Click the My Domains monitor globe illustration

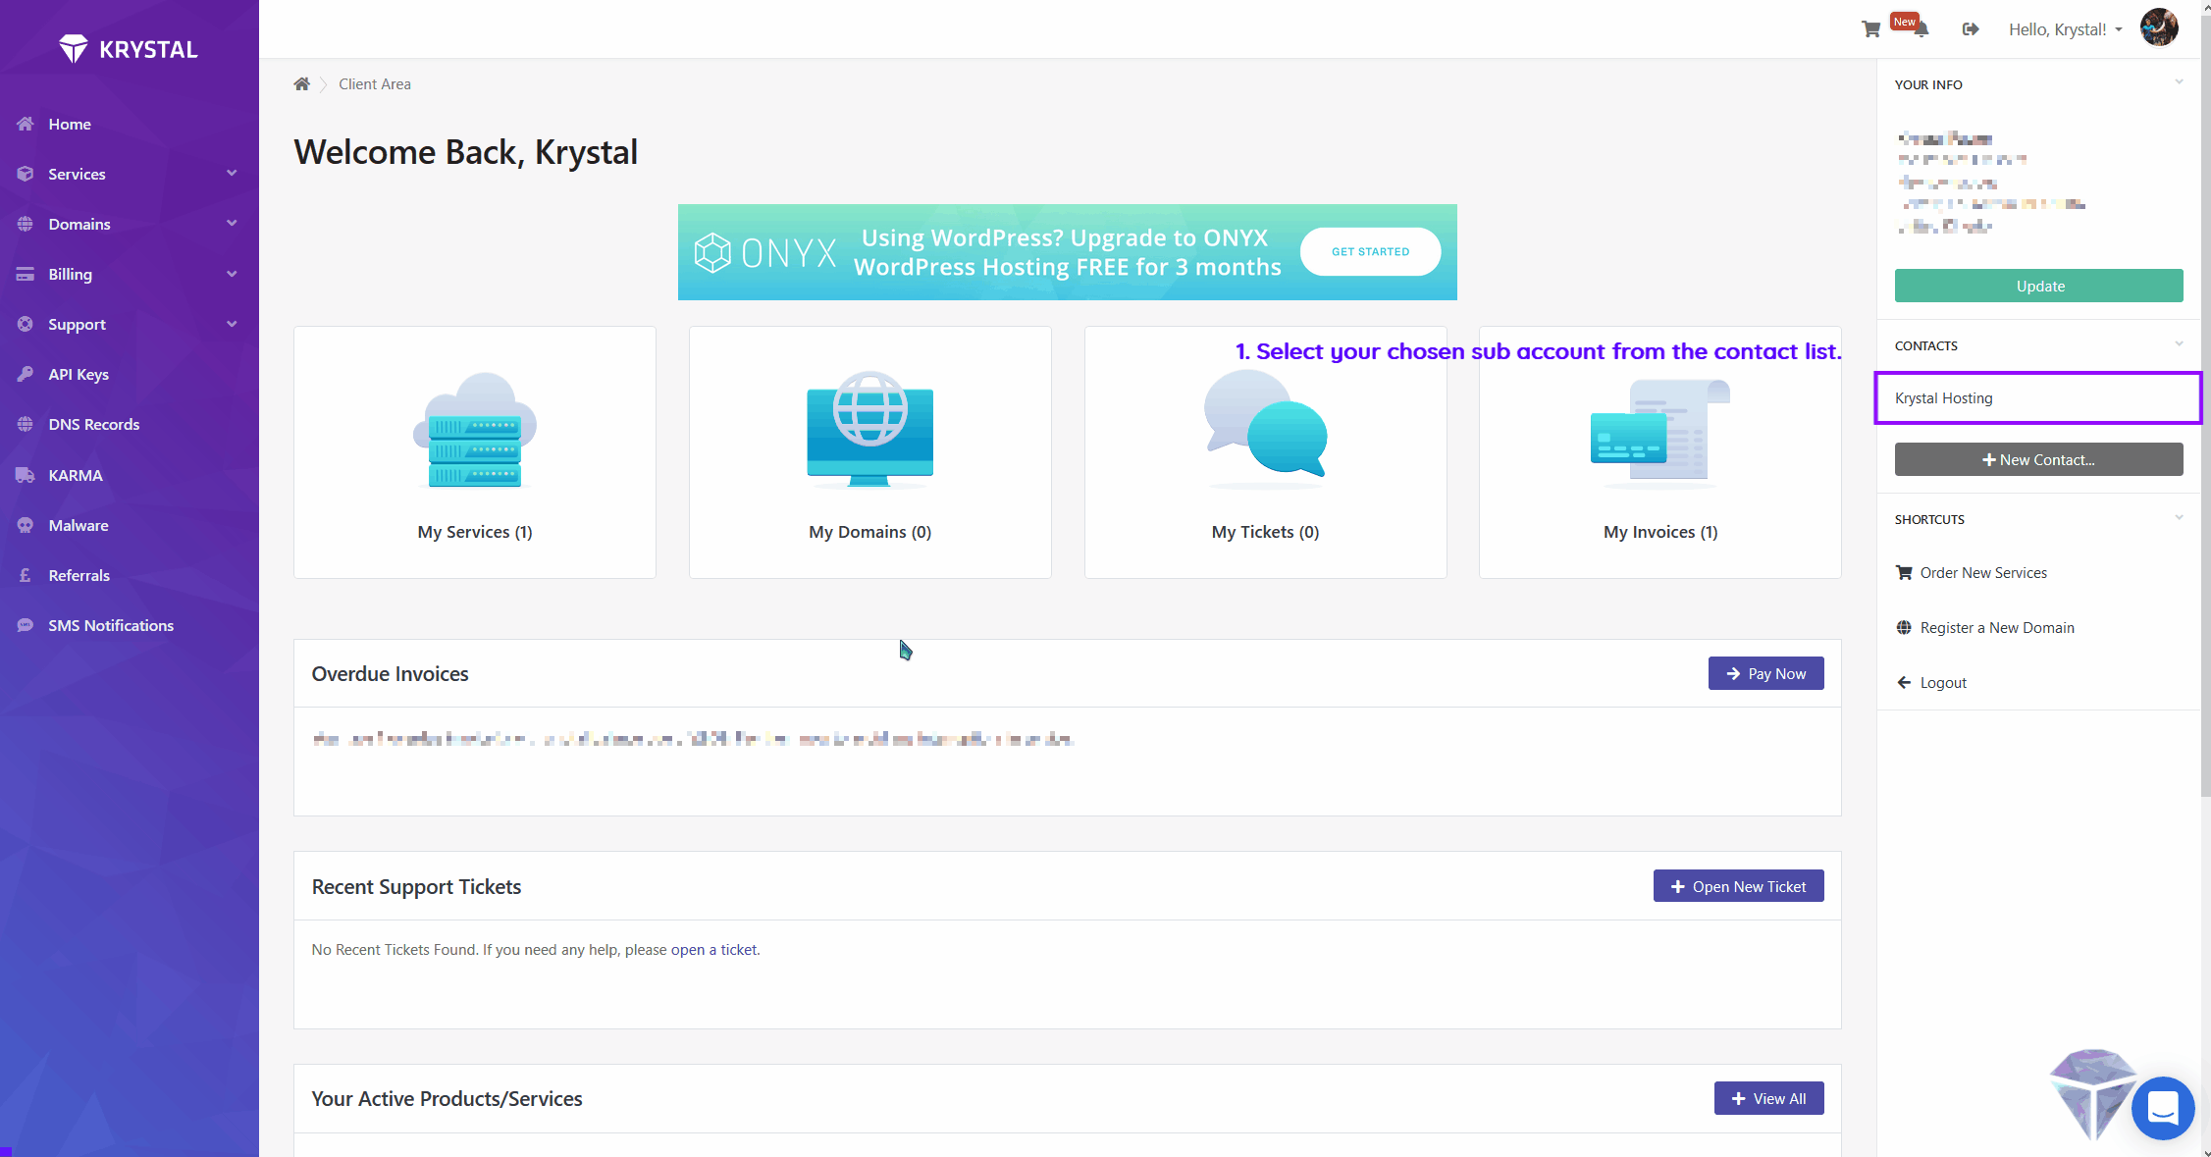tap(870, 430)
